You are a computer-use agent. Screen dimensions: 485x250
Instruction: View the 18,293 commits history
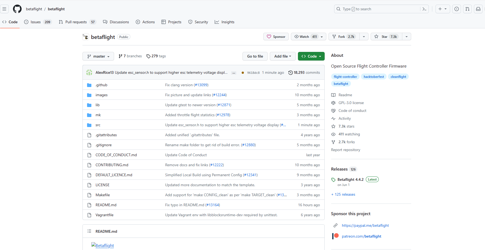(304, 72)
